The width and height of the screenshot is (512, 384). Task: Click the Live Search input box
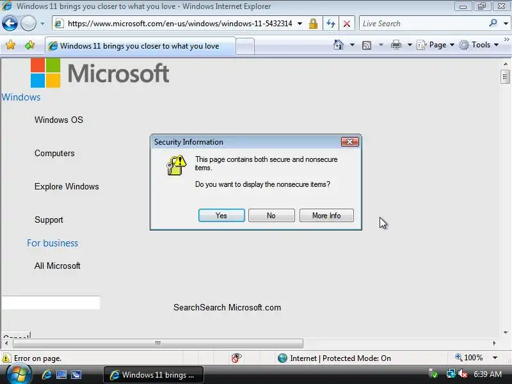423,24
